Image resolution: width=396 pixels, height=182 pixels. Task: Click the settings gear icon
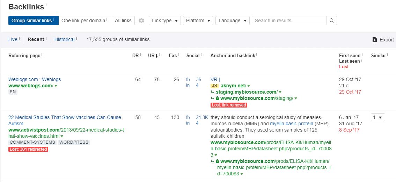pyautogui.click(x=141, y=21)
